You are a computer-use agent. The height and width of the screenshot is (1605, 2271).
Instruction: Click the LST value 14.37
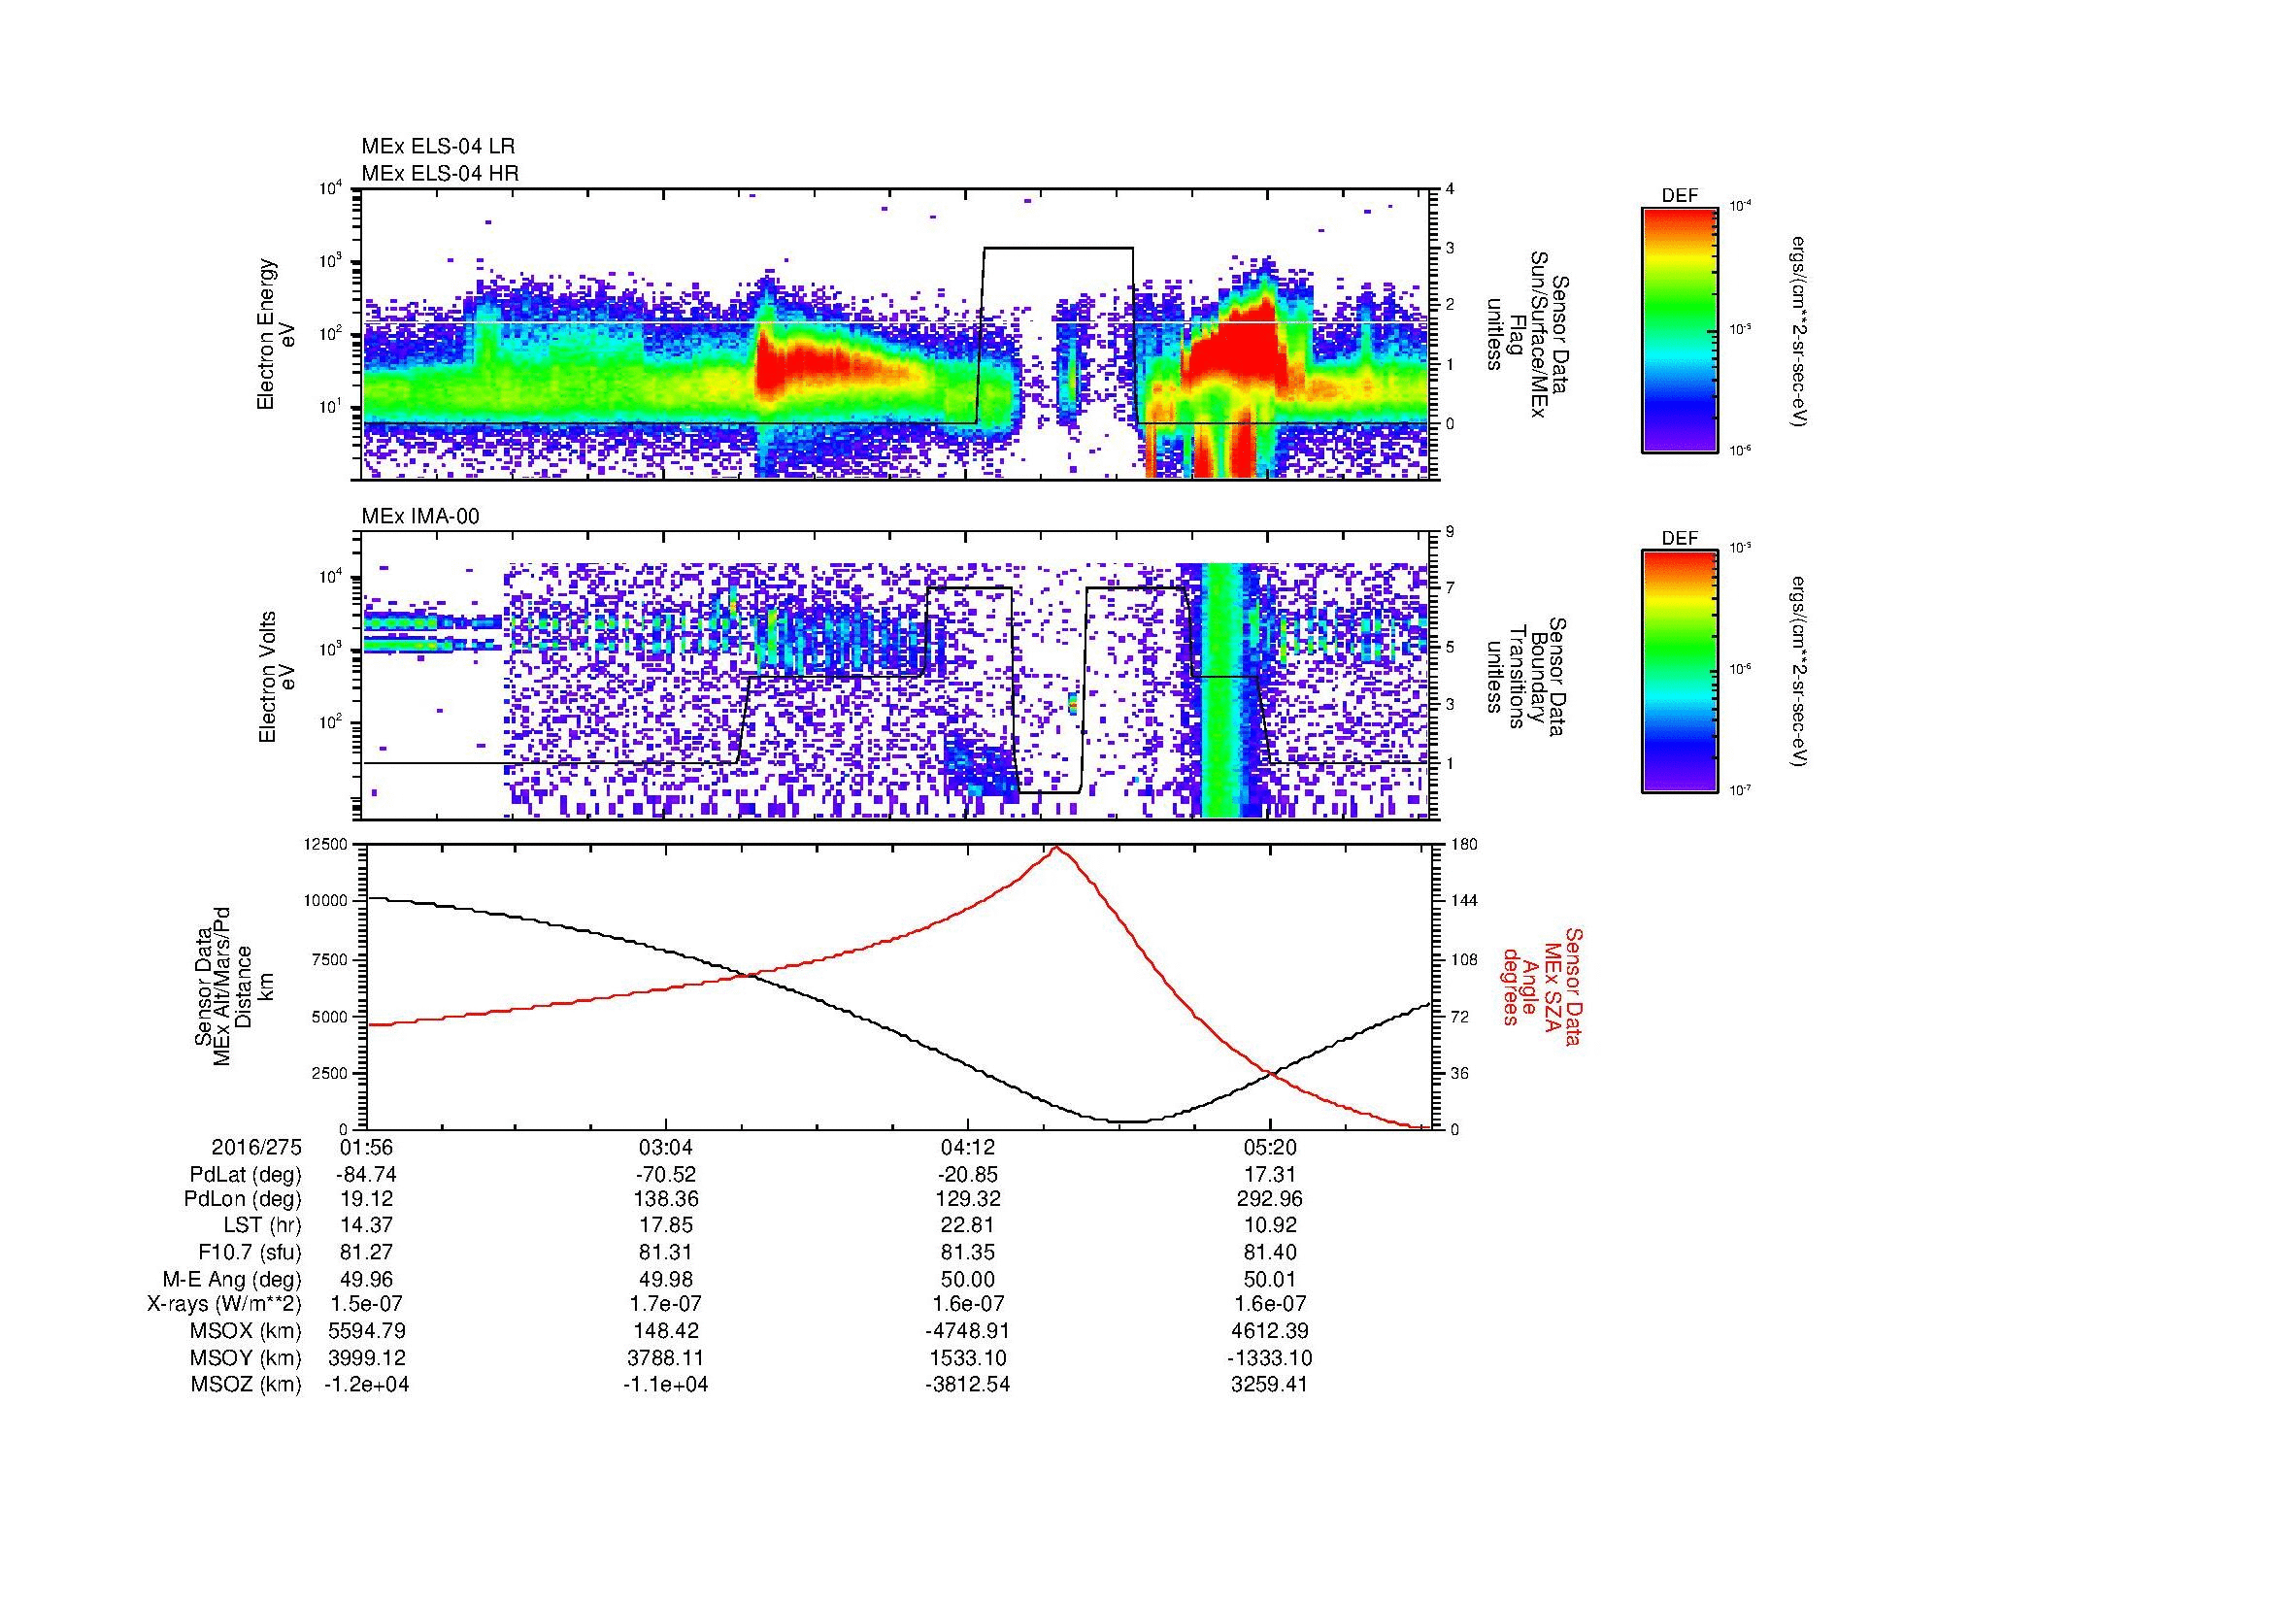[367, 1226]
